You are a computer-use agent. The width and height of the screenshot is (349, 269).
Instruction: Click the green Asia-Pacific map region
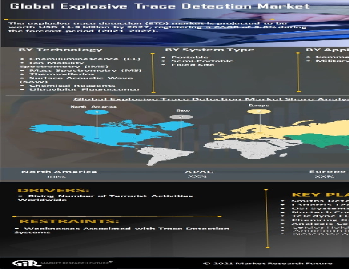(325, 140)
